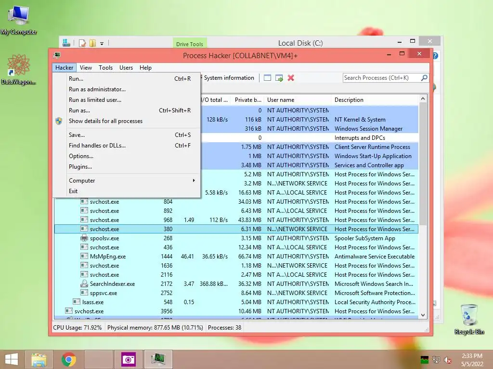Select lsass.exe process row
This screenshot has height=369, width=493.
236,302
